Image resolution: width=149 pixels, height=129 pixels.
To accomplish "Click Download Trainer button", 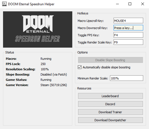I will [x=111, y=112].
